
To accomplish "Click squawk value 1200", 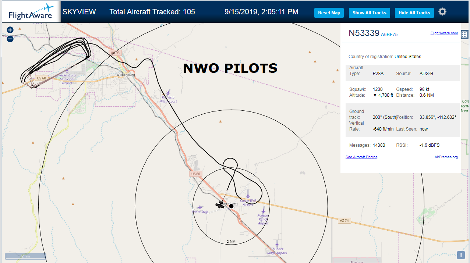I will coord(378,89).
